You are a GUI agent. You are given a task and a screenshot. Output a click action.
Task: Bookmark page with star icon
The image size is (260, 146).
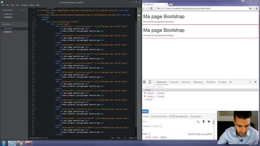(x=253, y=9)
